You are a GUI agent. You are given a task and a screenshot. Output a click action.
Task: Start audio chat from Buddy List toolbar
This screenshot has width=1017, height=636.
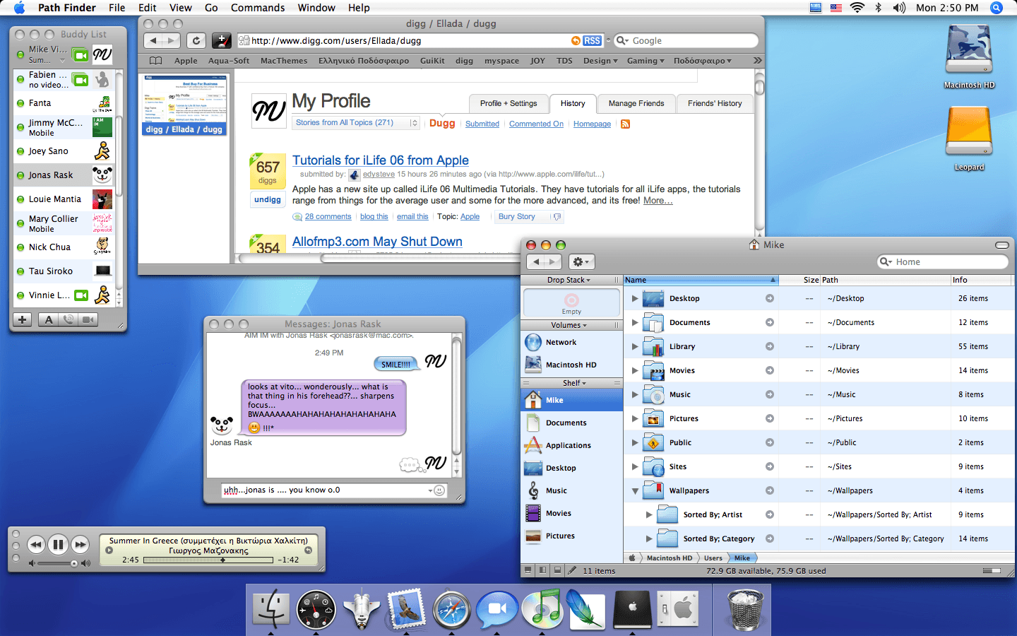69,319
